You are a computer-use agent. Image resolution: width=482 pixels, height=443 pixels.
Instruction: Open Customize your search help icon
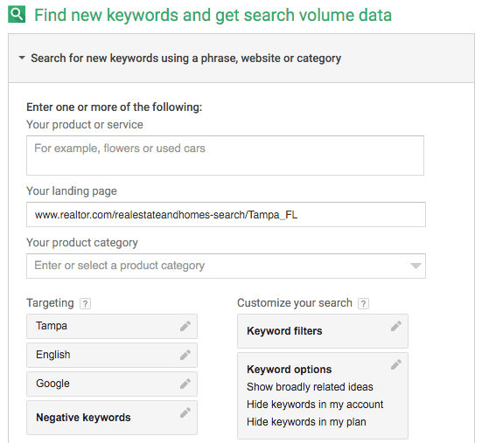click(x=363, y=303)
